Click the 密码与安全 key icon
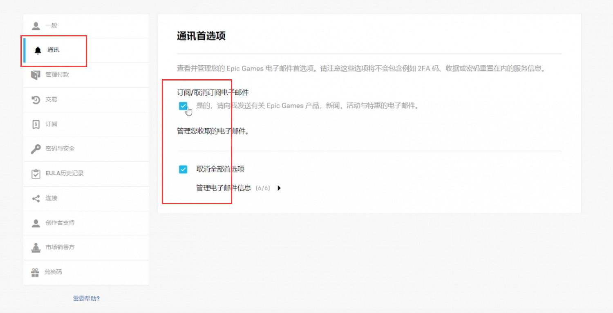Screen dimensions: 613x313 pos(37,148)
